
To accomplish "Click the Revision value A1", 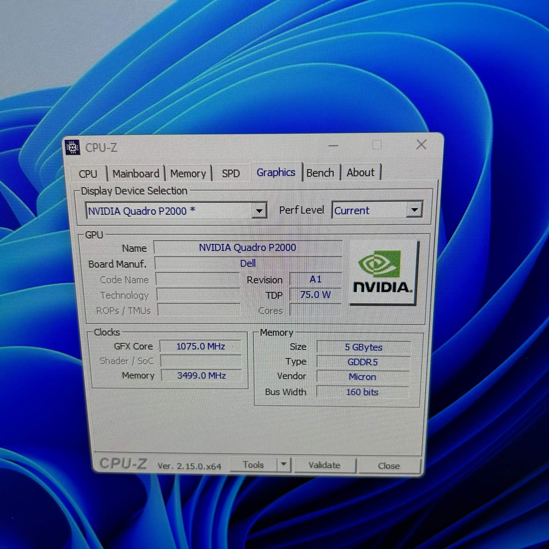I will (316, 279).
